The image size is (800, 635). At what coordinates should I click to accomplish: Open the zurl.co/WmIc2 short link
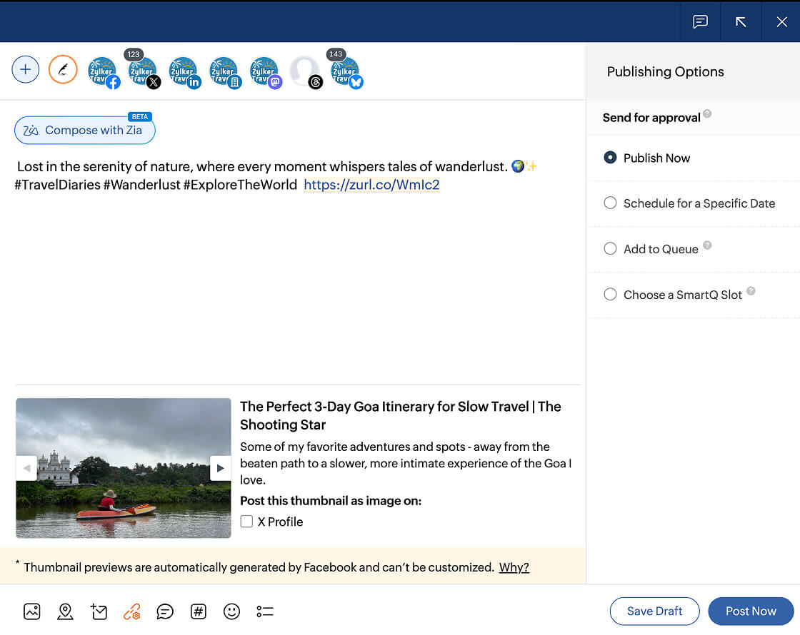click(371, 185)
